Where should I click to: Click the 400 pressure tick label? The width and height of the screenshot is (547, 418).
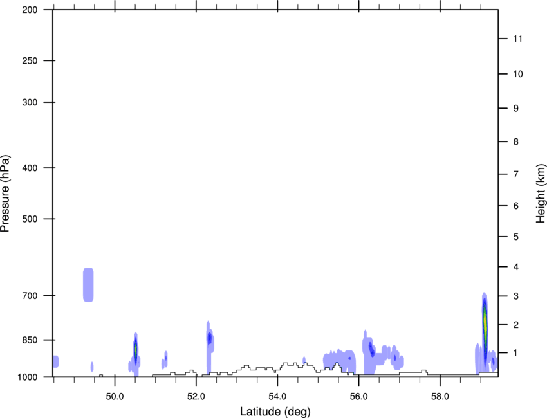coord(30,168)
